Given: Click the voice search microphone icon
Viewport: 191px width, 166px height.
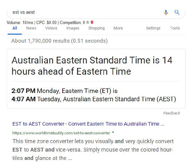Looking at the screenshot, I should point(166,12).
